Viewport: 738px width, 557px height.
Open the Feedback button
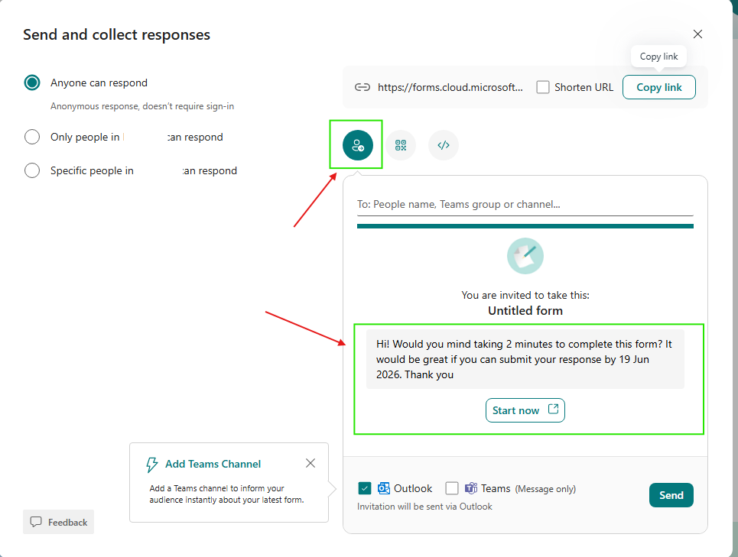coord(58,522)
